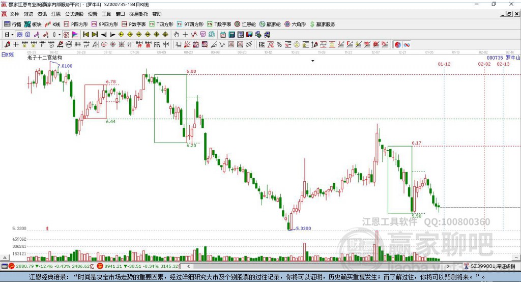Click the colored triangle flag icon

75,35
